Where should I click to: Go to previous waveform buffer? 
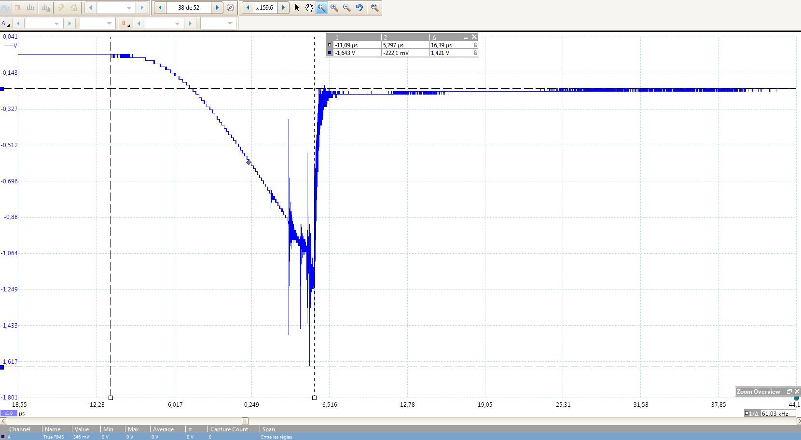click(x=160, y=8)
